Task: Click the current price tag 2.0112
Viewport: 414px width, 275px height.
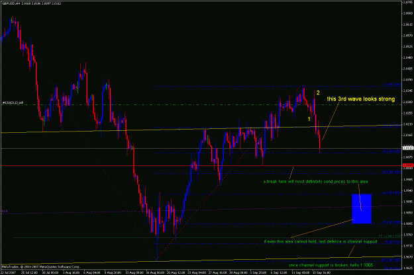Action: (x=408, y=148)
